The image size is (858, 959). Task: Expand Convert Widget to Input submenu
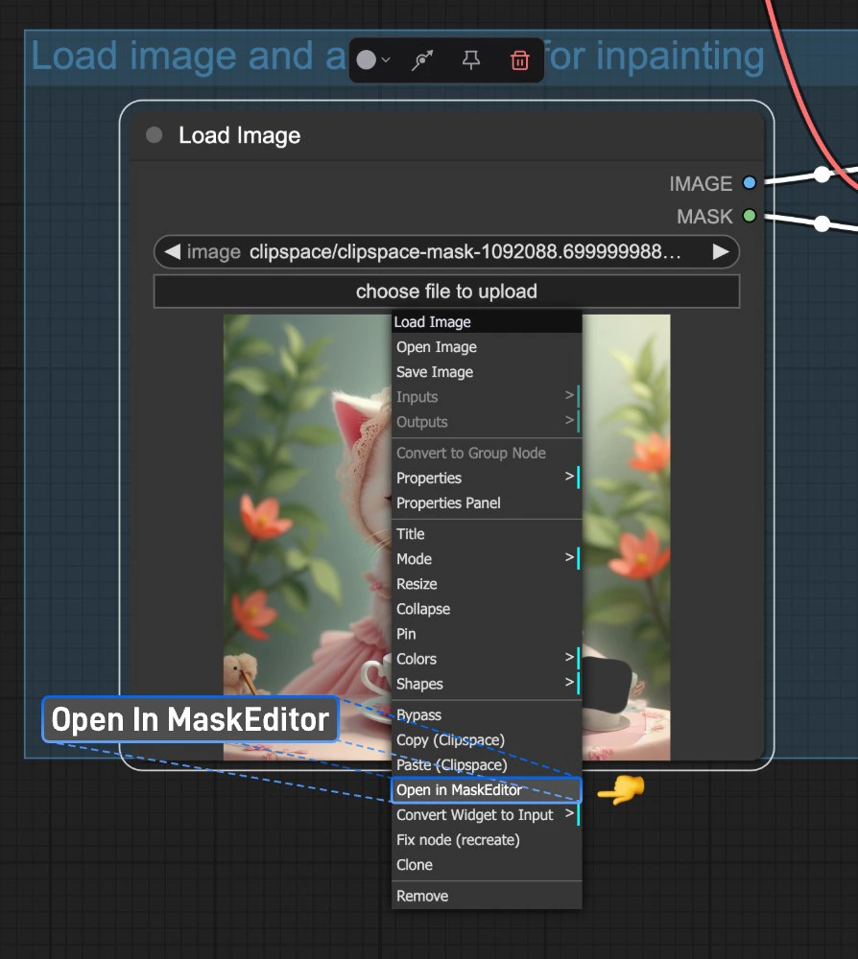point(487,815)
